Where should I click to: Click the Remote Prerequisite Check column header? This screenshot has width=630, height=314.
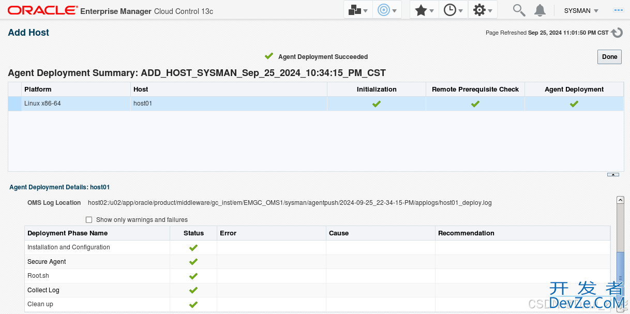[475, 89]
